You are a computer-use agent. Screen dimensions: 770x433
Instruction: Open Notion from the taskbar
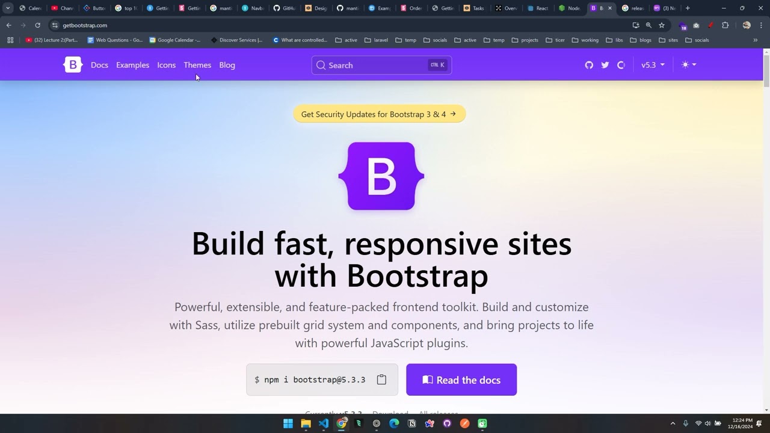tap(412, 423)
